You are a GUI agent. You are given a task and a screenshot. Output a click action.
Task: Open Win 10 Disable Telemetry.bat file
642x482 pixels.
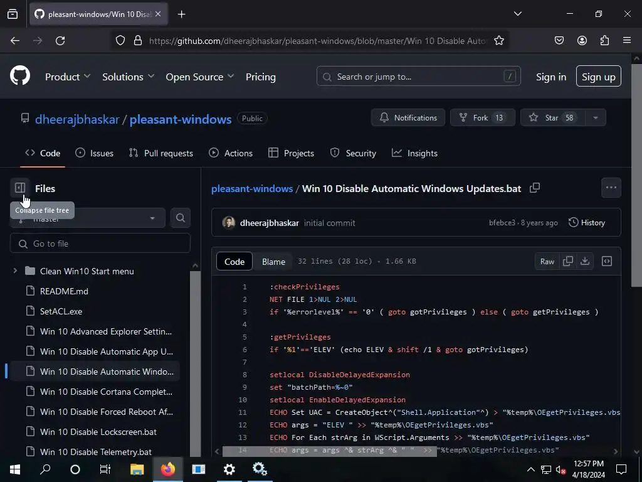96,452
